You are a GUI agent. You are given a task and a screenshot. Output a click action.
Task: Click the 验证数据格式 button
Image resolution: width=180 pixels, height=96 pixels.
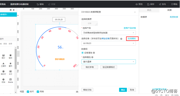(x=109, y=67)
